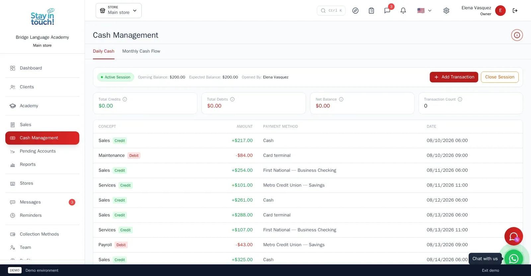Image resolution: width=531 pixels, height=276 pixels.
Task: Focus the Ctrl K search field
Action: pos(331,11)
